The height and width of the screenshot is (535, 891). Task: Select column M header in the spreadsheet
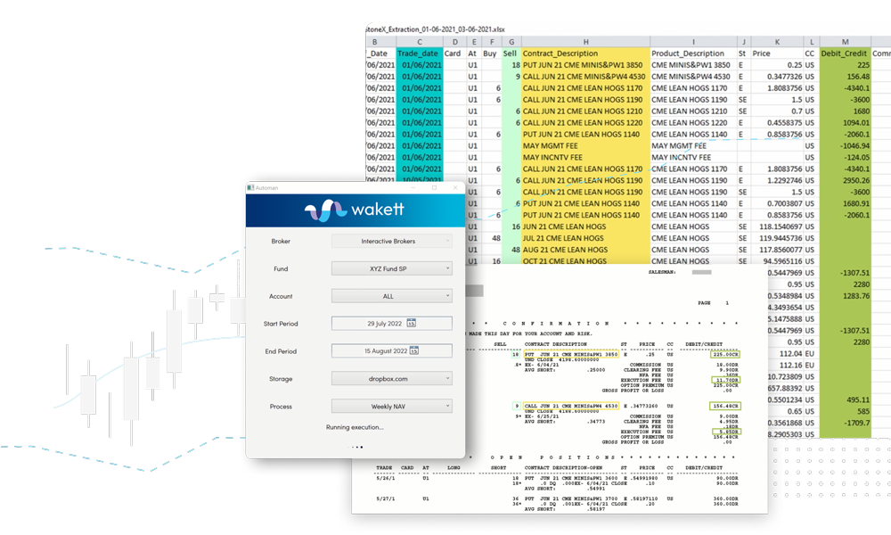pos(845,42)
